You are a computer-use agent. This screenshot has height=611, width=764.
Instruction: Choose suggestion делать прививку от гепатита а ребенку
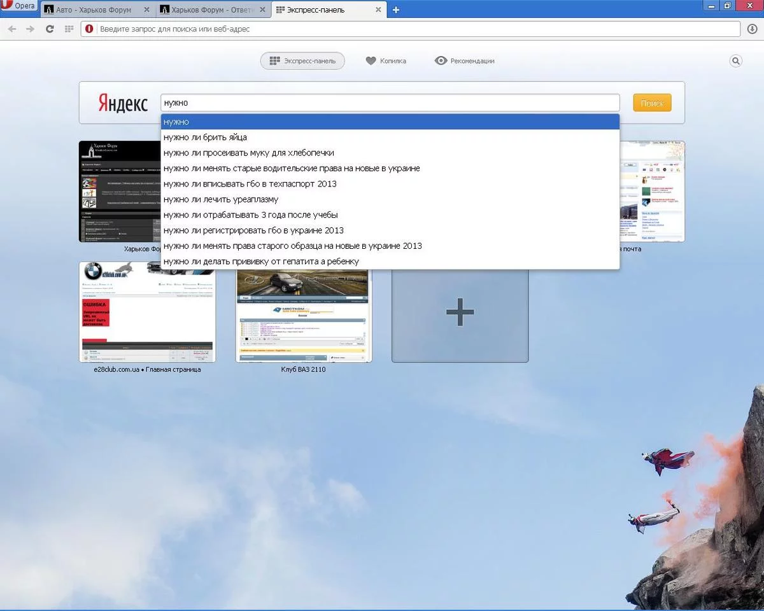[x=390, y=262]
